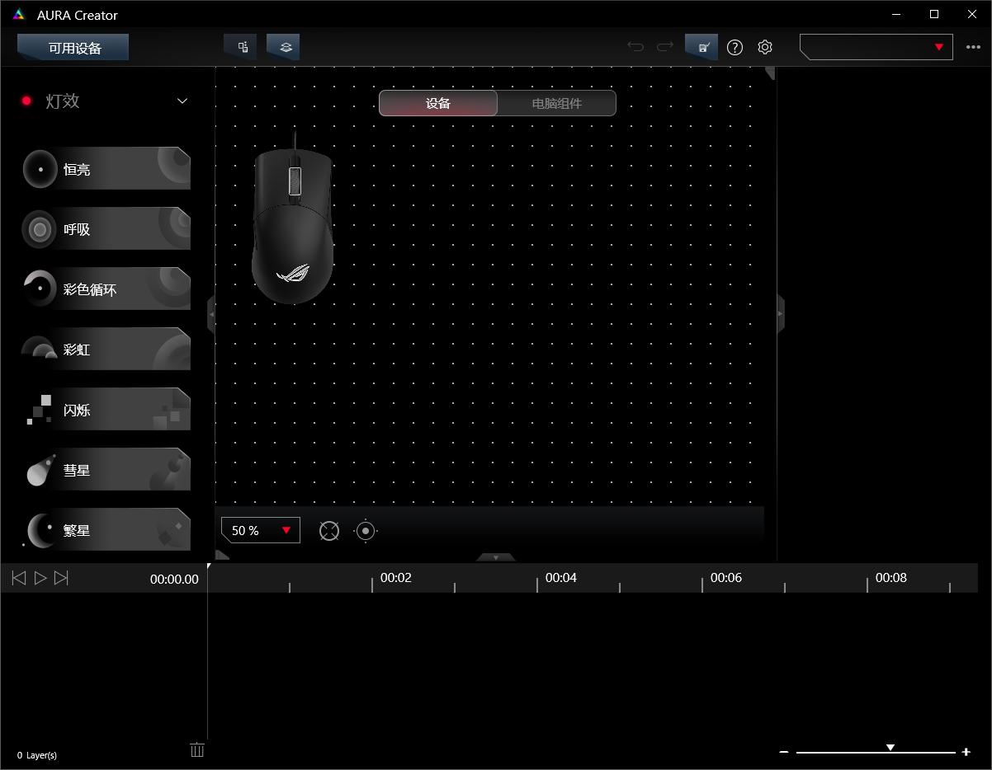
Task: Click the timeline zoom slider handle
Action: point(890,748)
